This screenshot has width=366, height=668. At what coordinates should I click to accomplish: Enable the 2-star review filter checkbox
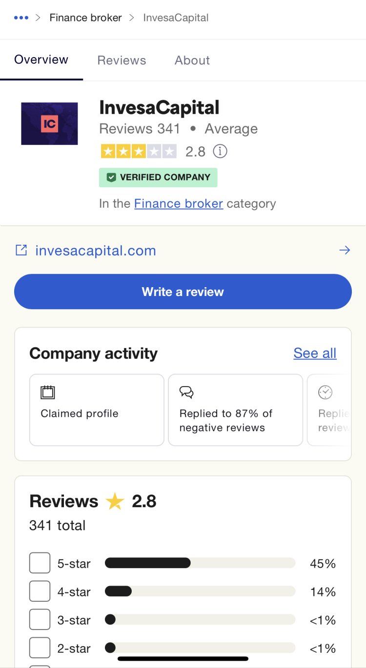pyautogui.click(x=40, y=648)
